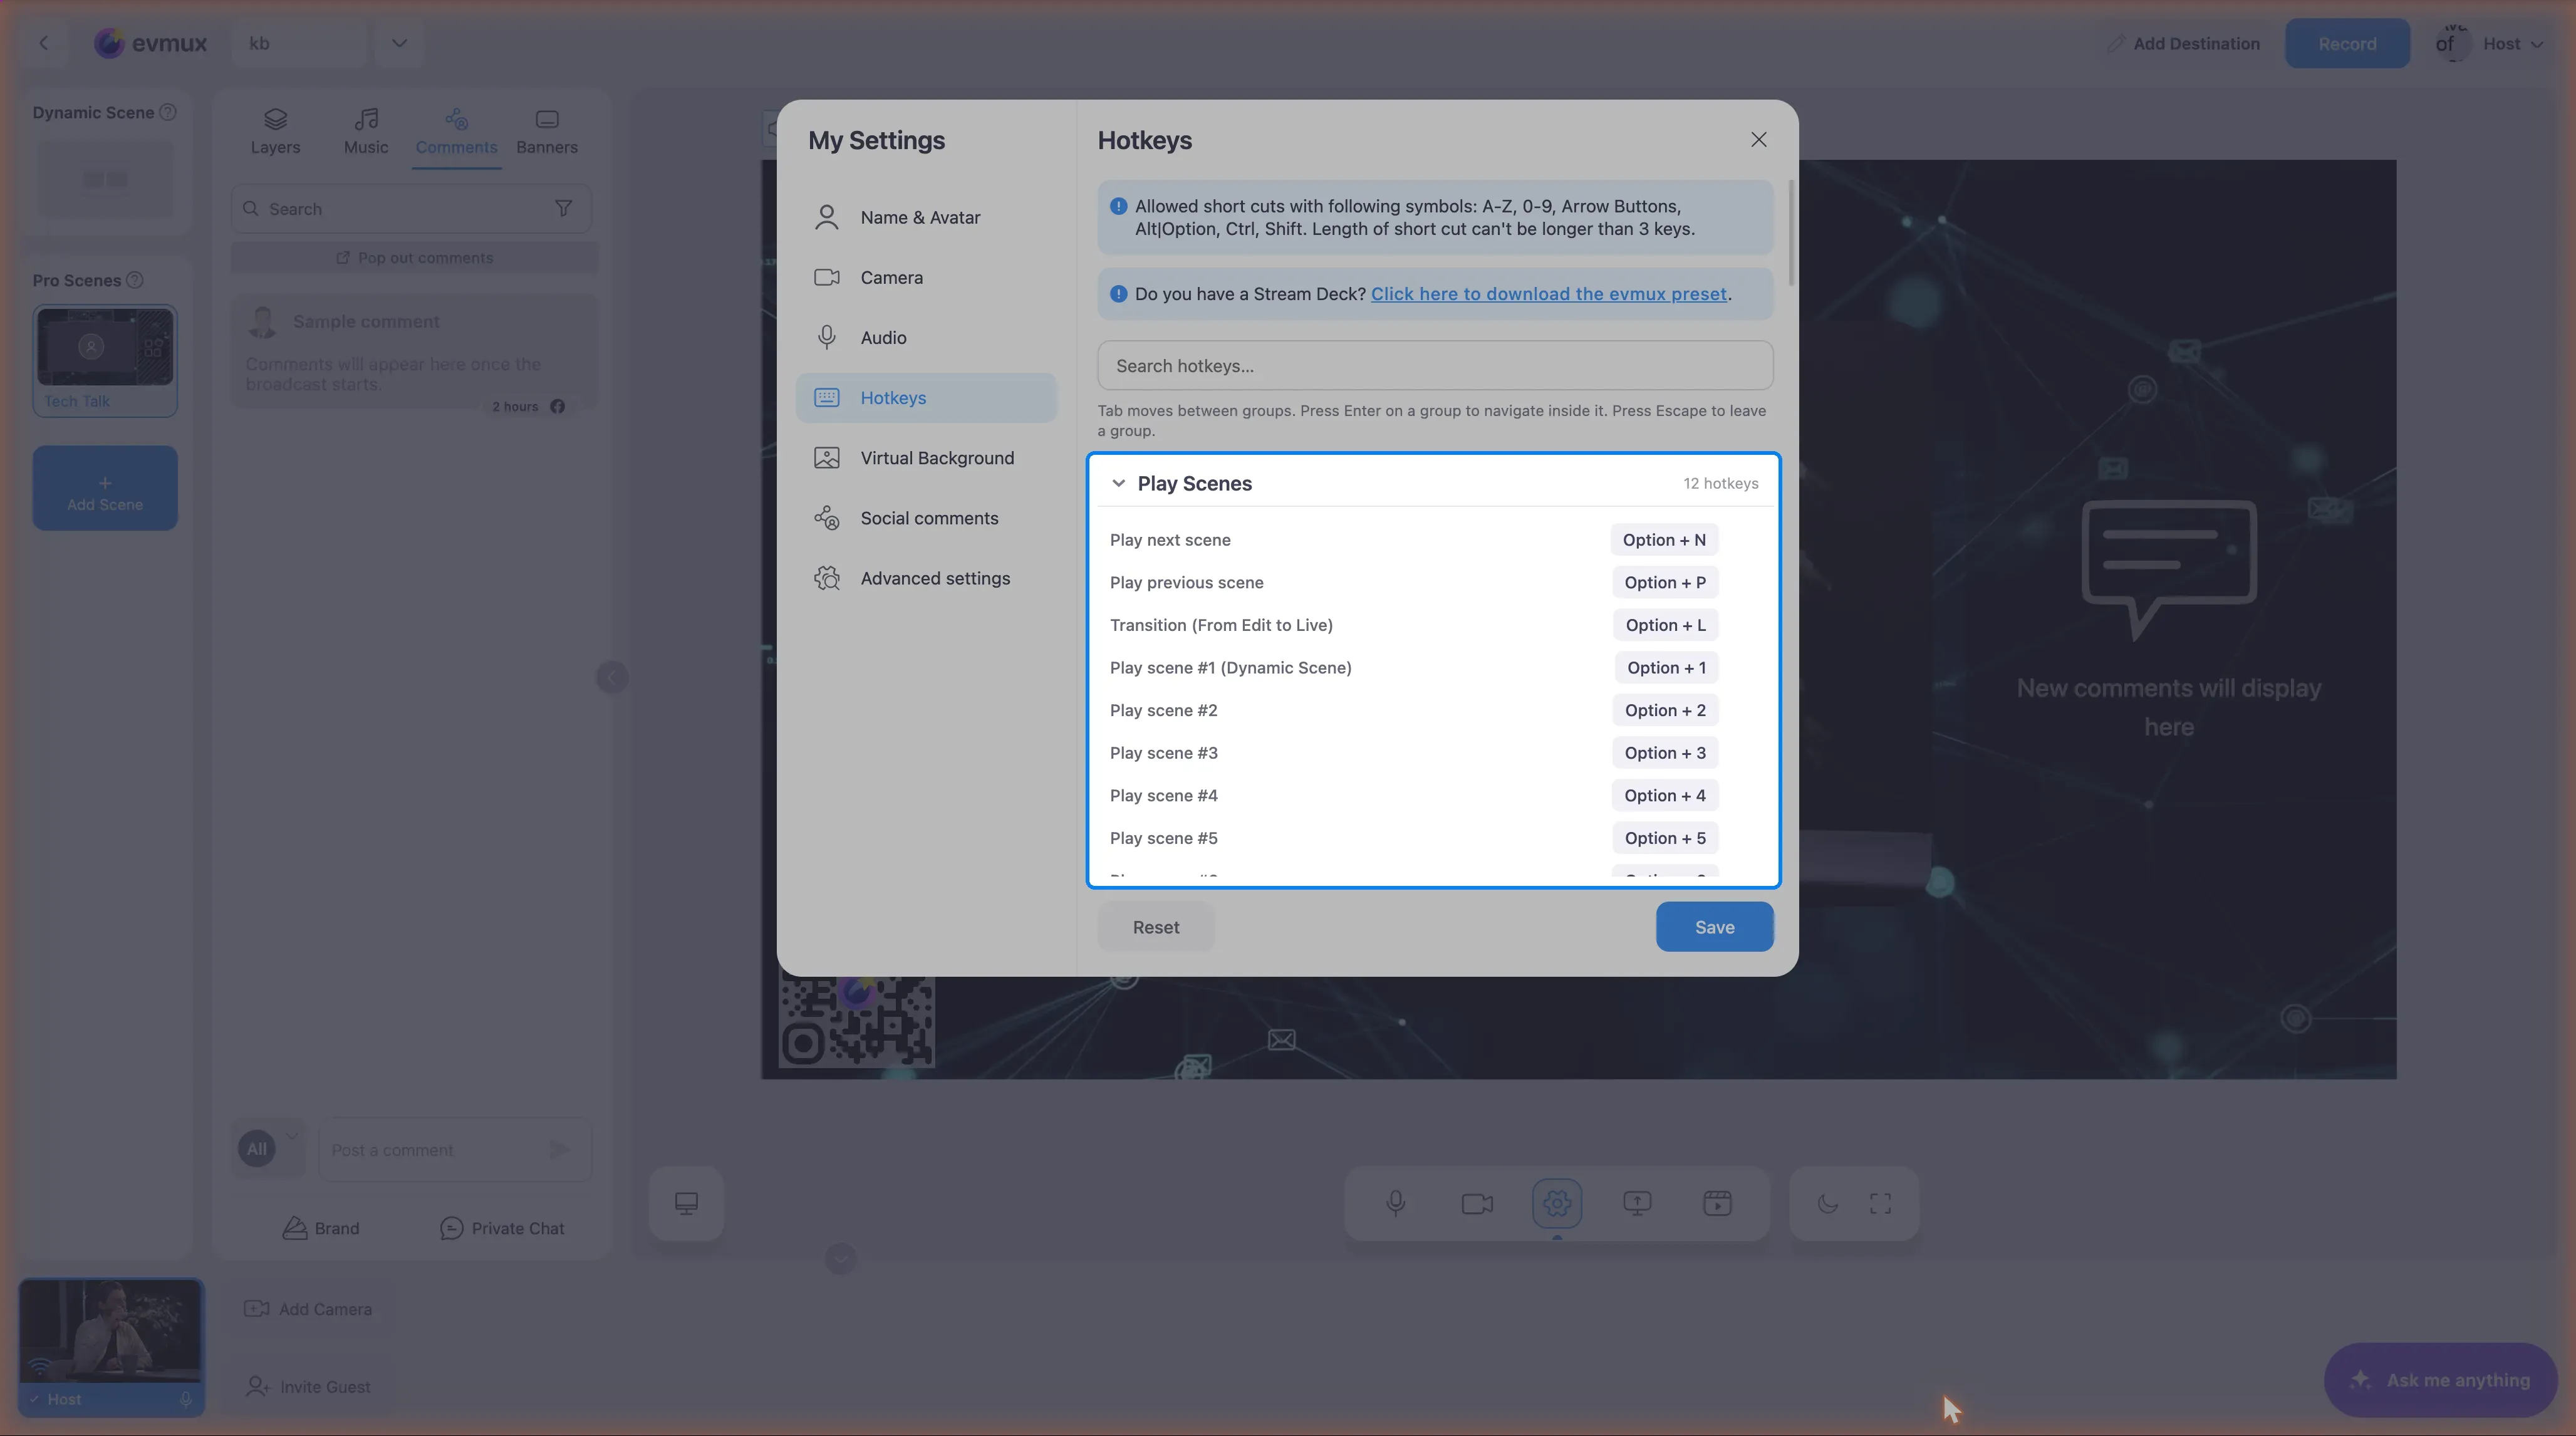Image resolution: width=2576 pixels, height=1436 pixels.
Task: Click the media player icon in toolbar
Action: 1717,1203
